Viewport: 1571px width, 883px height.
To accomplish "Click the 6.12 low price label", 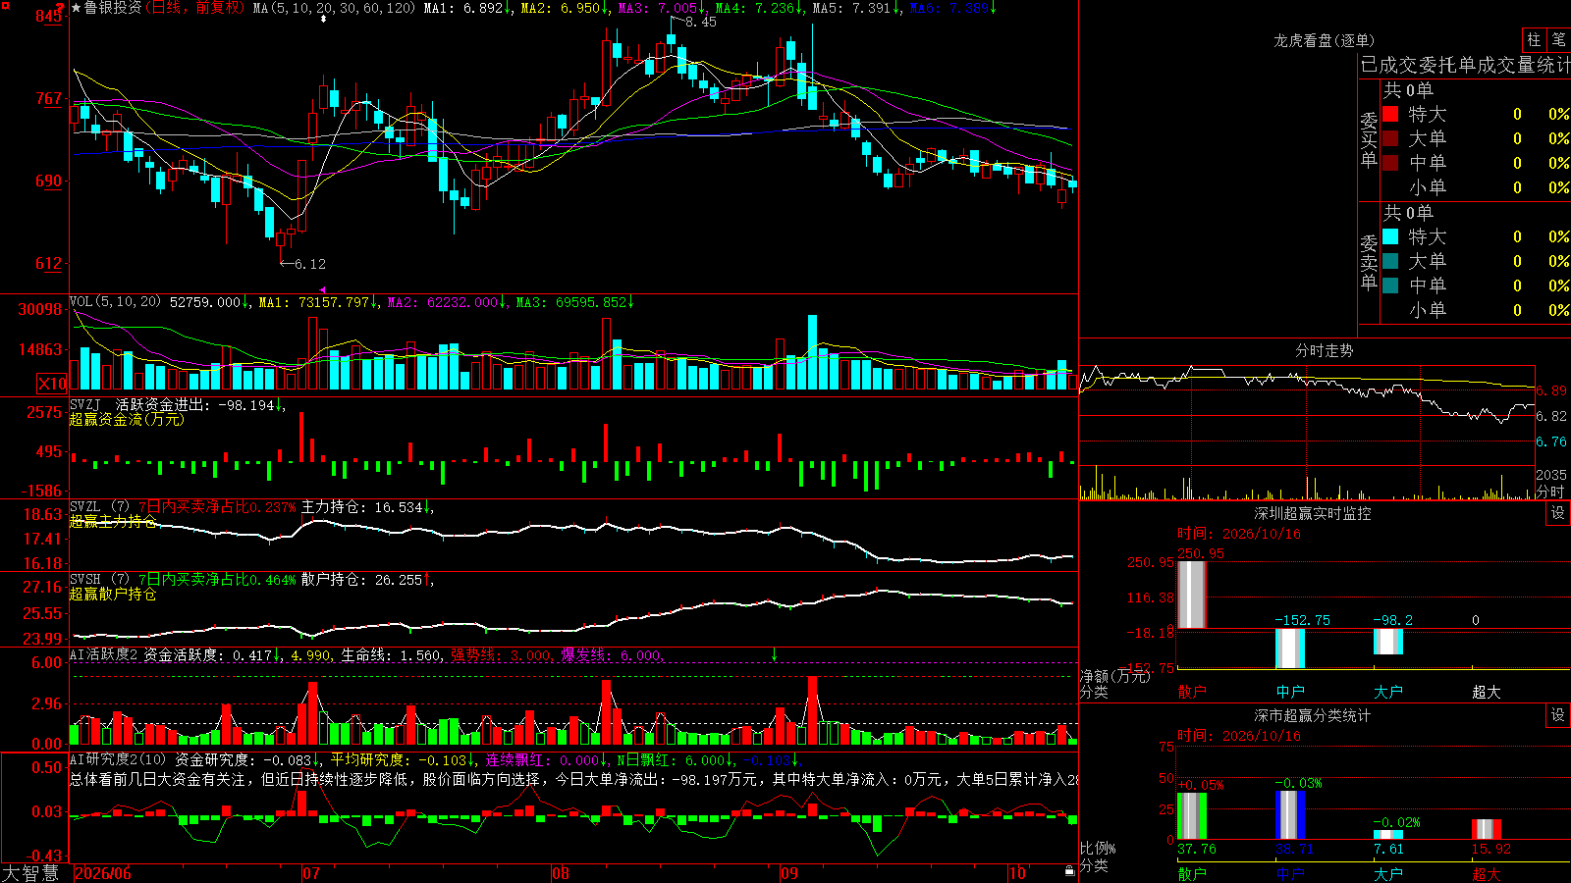I will click(310, 264).
